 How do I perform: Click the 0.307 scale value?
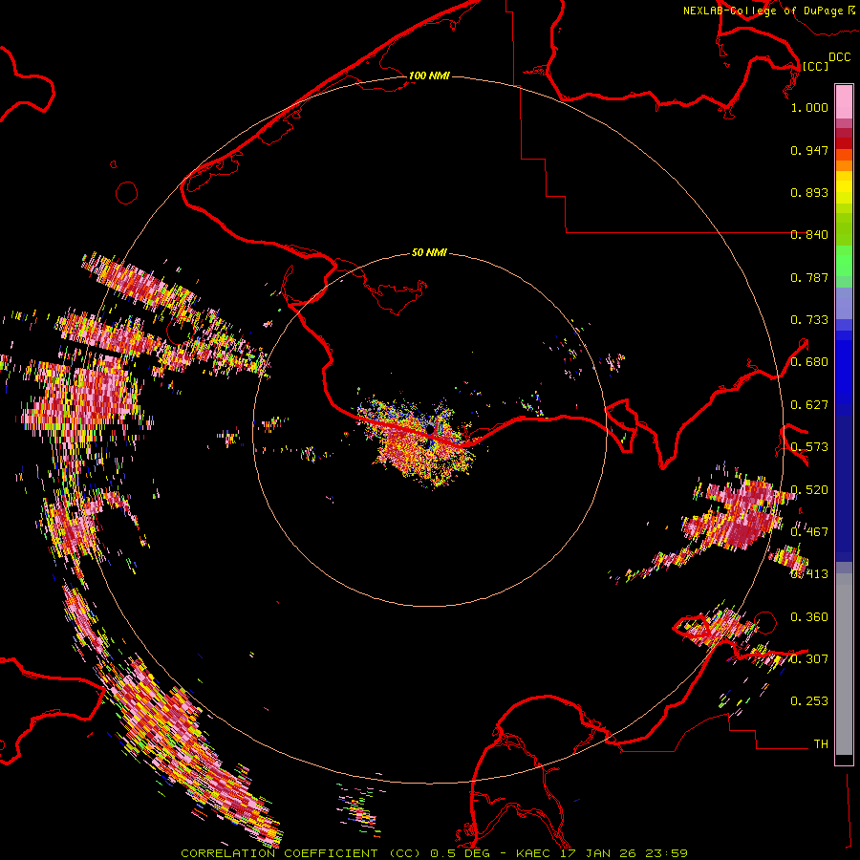tap(809, 659)
